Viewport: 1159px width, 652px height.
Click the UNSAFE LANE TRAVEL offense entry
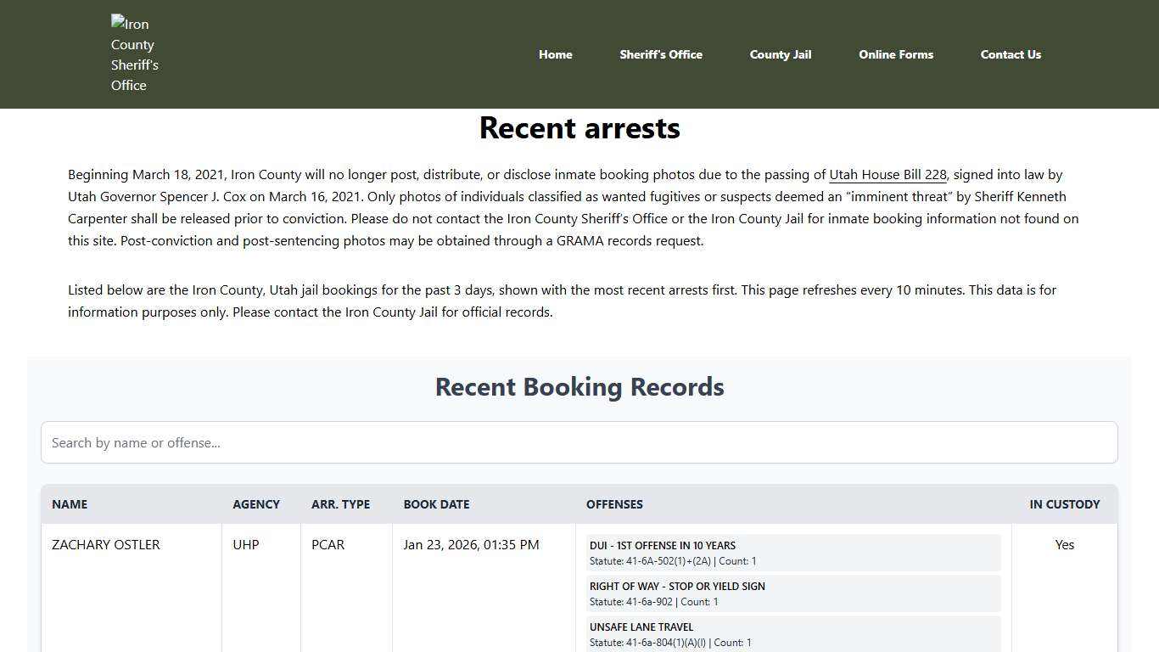tap(793, 633)
